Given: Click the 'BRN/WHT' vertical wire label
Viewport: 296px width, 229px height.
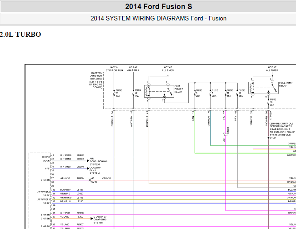Looking at the screenshot, I should click(x=147, y=121).
